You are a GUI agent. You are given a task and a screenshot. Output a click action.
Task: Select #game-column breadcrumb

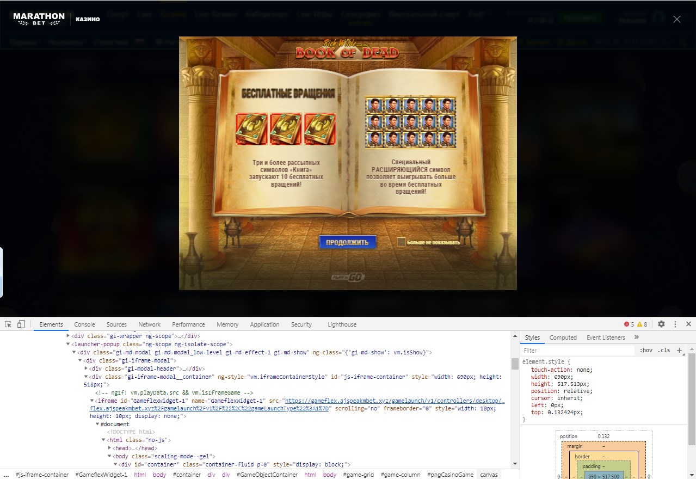tap(400, 475)
